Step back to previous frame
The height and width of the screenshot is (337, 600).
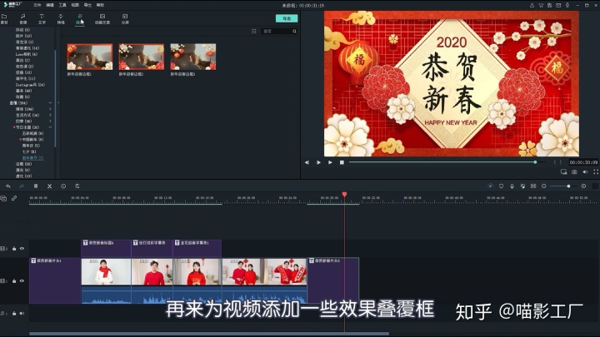307,162
